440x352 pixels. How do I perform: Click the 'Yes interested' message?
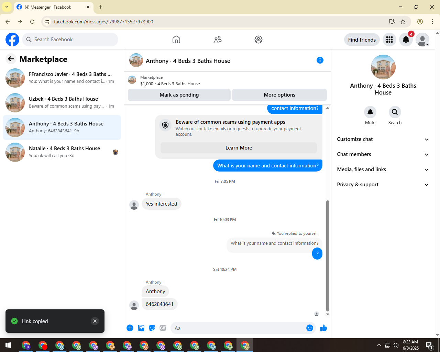[x=161, y=204]
